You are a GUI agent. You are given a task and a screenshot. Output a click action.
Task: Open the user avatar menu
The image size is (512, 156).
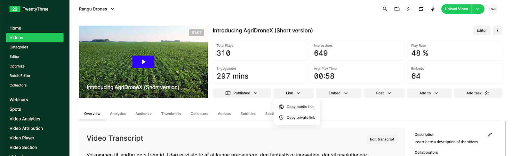(493, 9)
